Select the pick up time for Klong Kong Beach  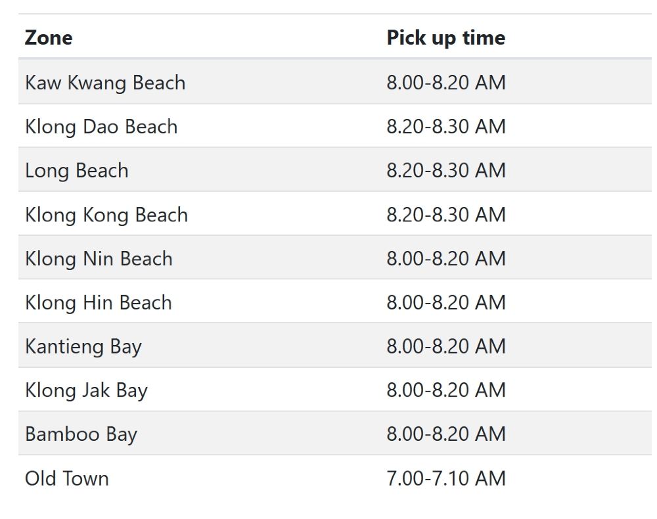tap(446, 215)
